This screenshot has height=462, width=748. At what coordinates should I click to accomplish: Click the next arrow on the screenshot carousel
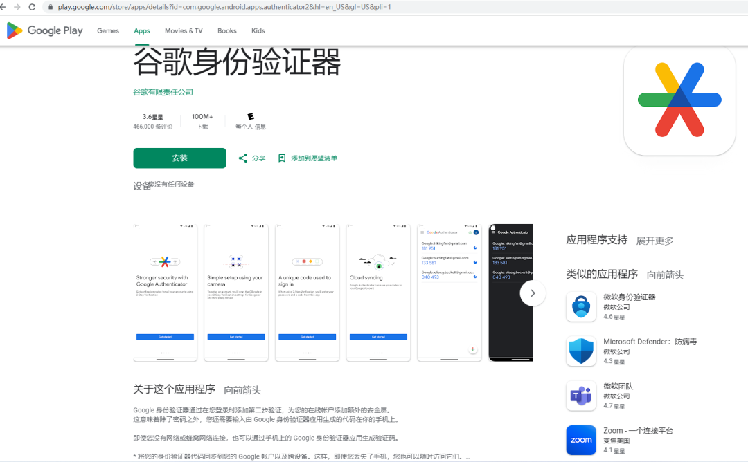[533, 293]
